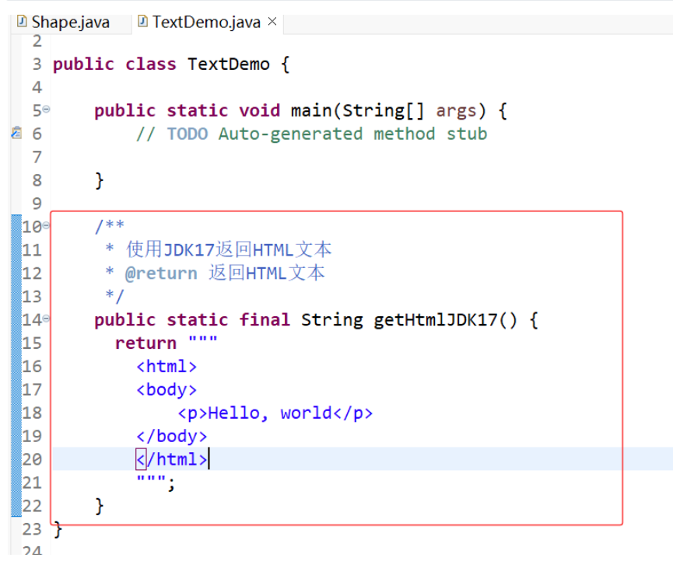This screenshot has width=673, height=561.
Task: Click getHtmlJDK17 method name on line 14
Action: [435, 319]
